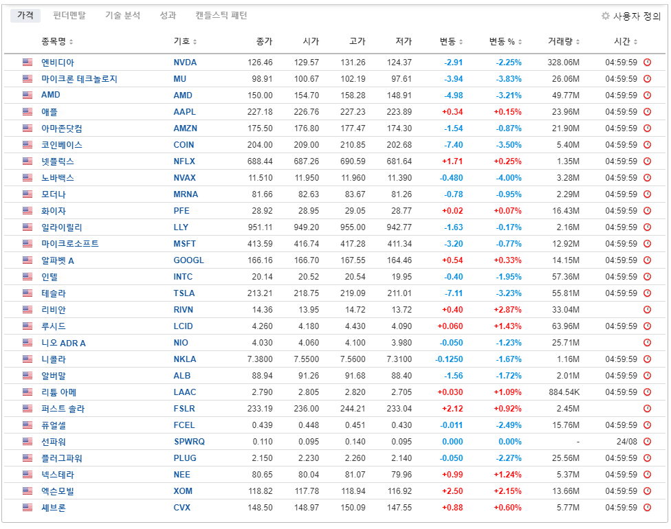Click the 저가 column header

(x=404, y=41)
